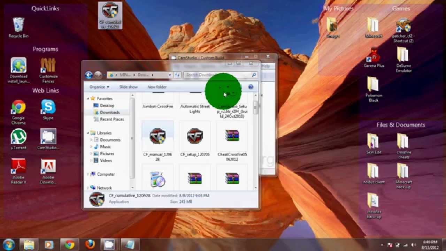
Task: Click the Automatic Street Lights file label
Action: pyautogui.click(x=195, y=109)
